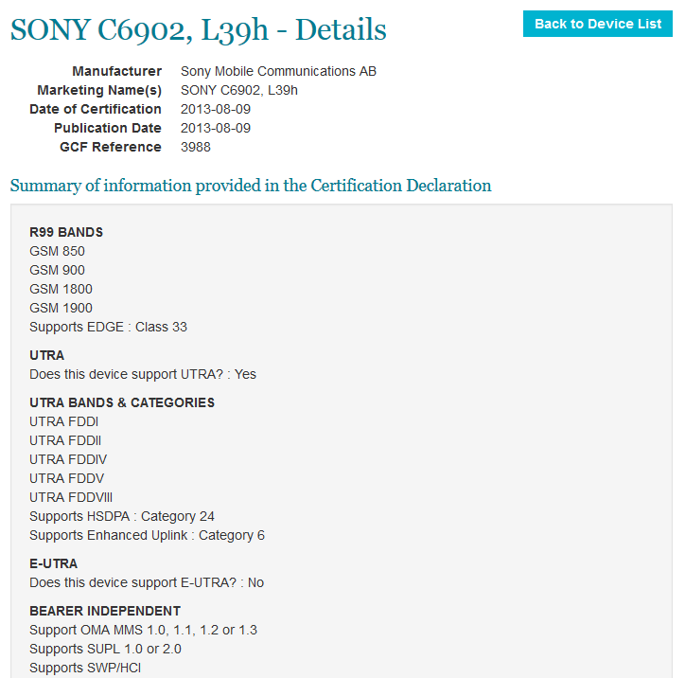
Task: Select the UTRA FDDVIII band entry
Action: point(72,497)
